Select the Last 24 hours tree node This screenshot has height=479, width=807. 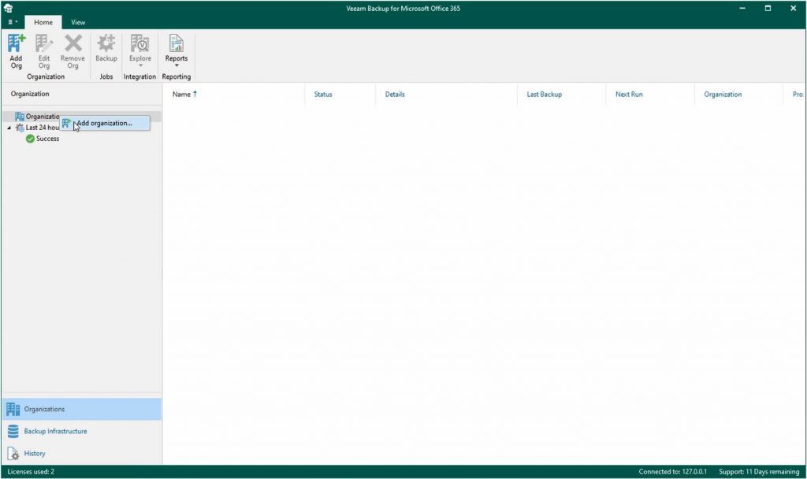[x=37, y=128]
